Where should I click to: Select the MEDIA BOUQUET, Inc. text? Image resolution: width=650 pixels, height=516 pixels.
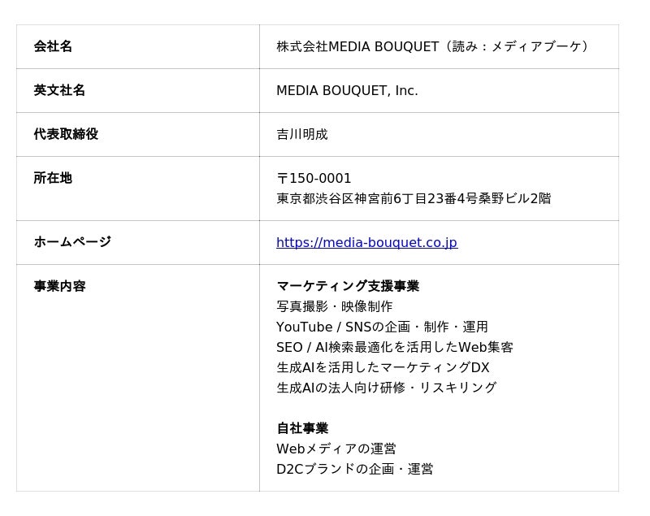[x=347, y=90]
